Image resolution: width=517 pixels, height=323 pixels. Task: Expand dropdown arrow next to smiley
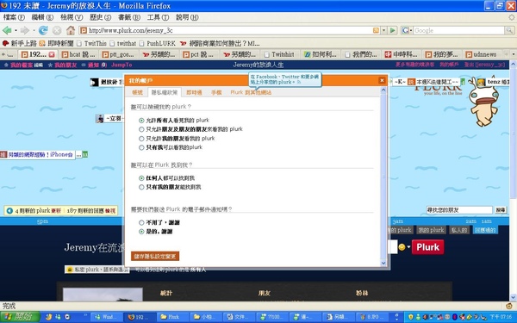point(408,247)
